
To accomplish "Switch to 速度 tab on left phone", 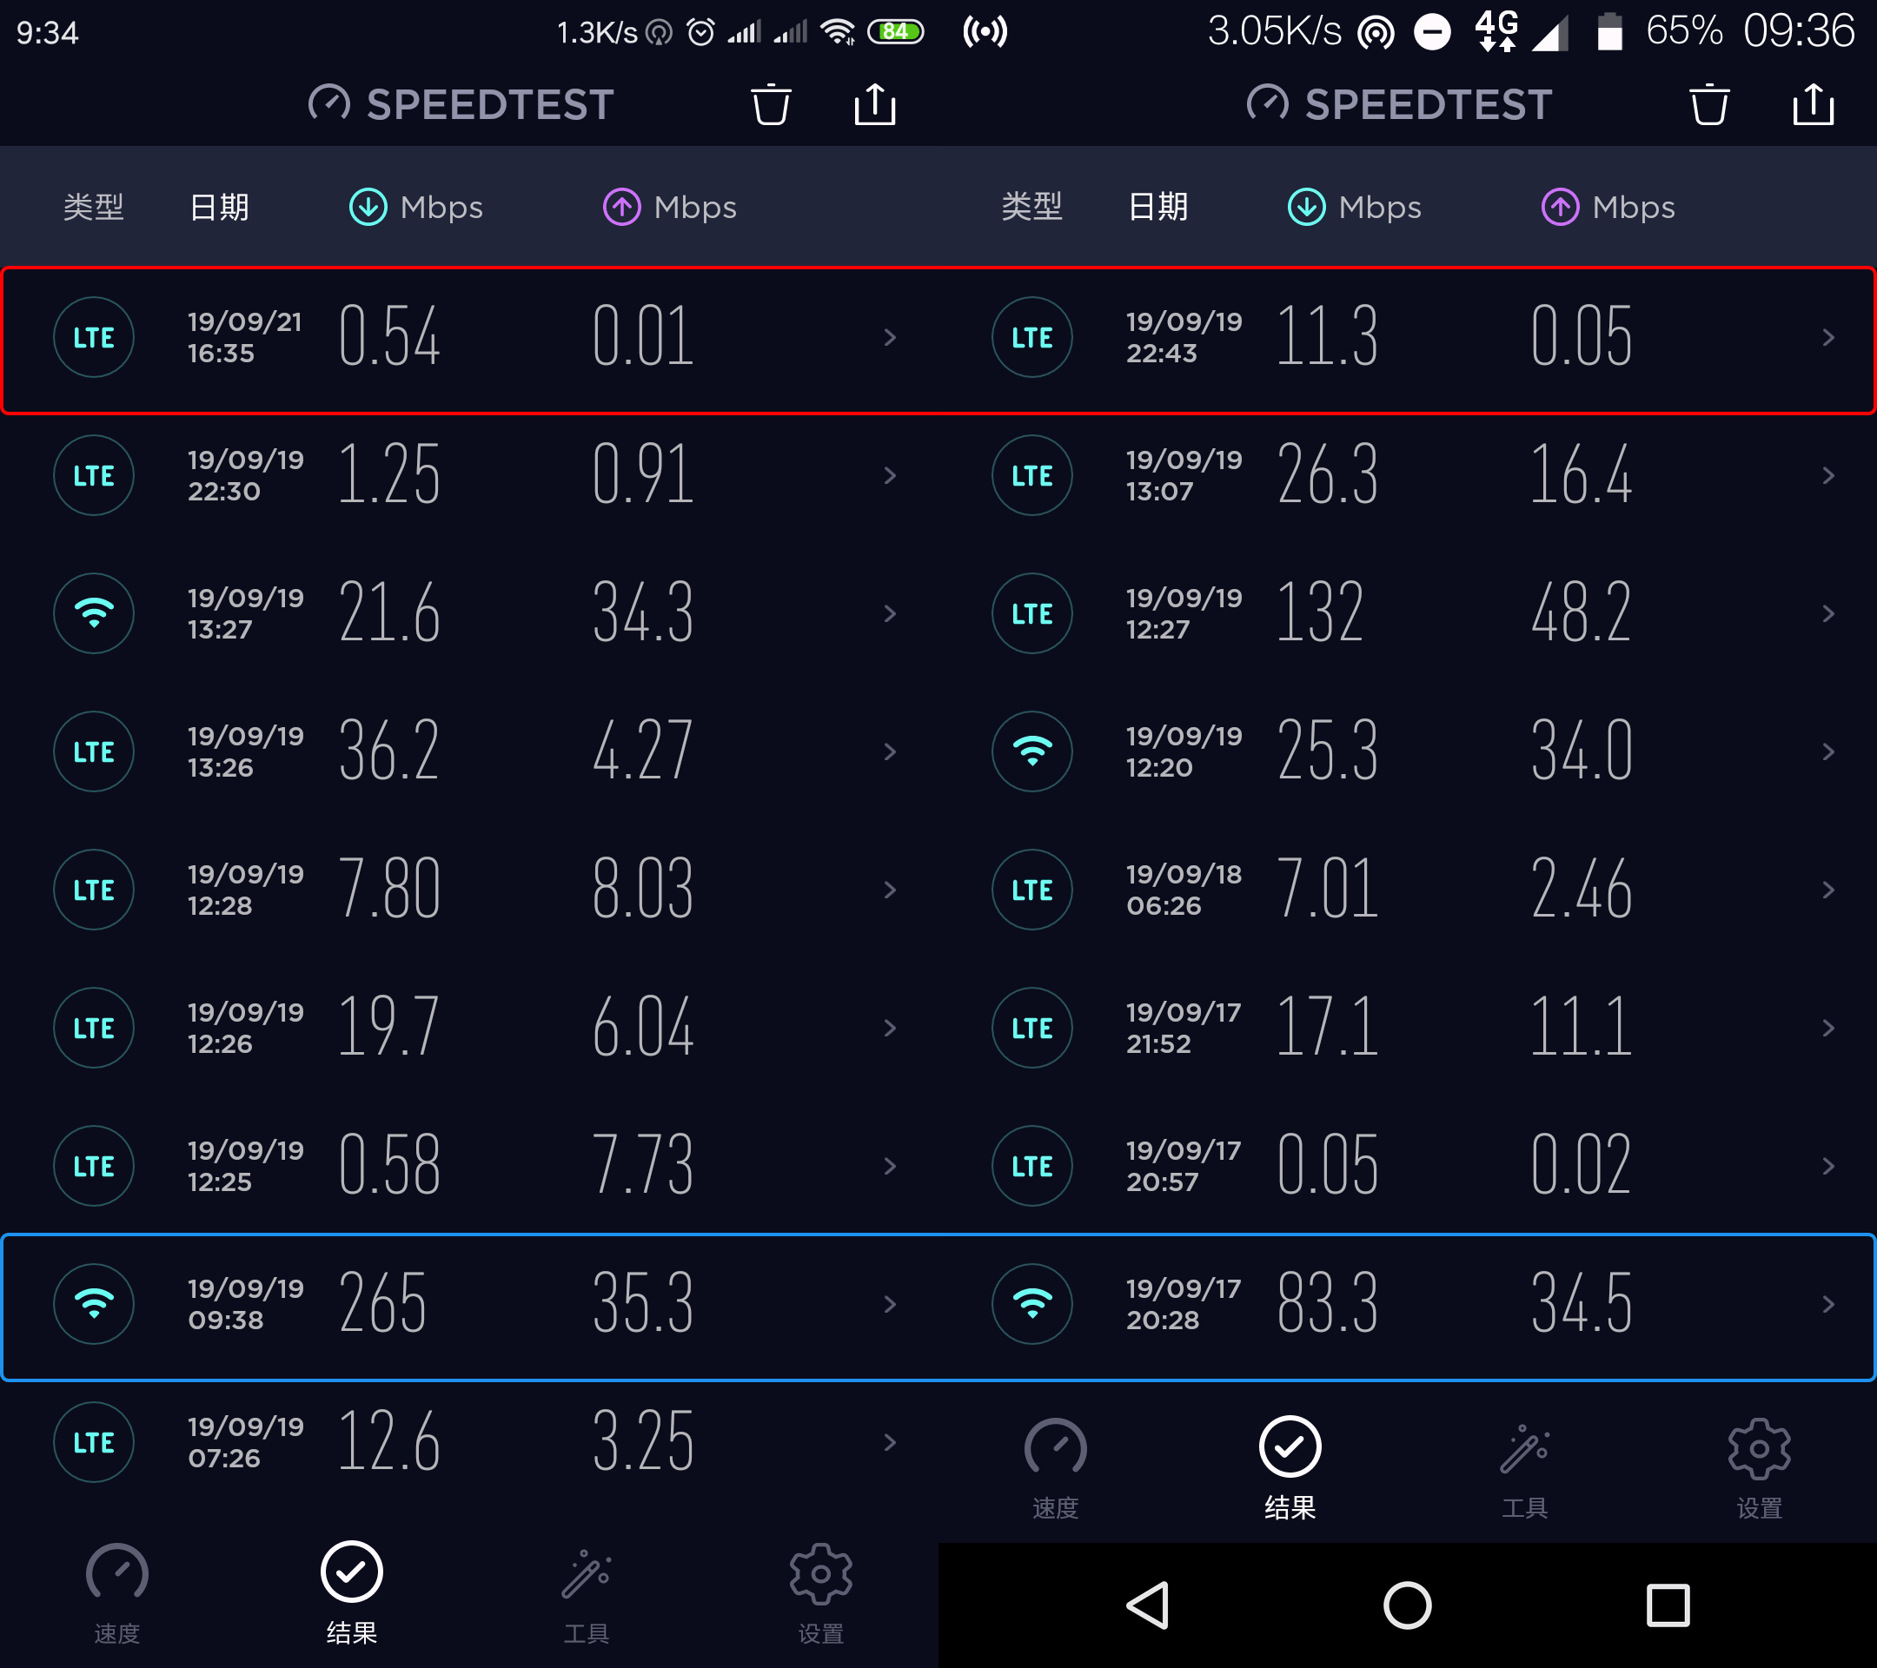I will pyautogui.click(x=117, y=1593).
